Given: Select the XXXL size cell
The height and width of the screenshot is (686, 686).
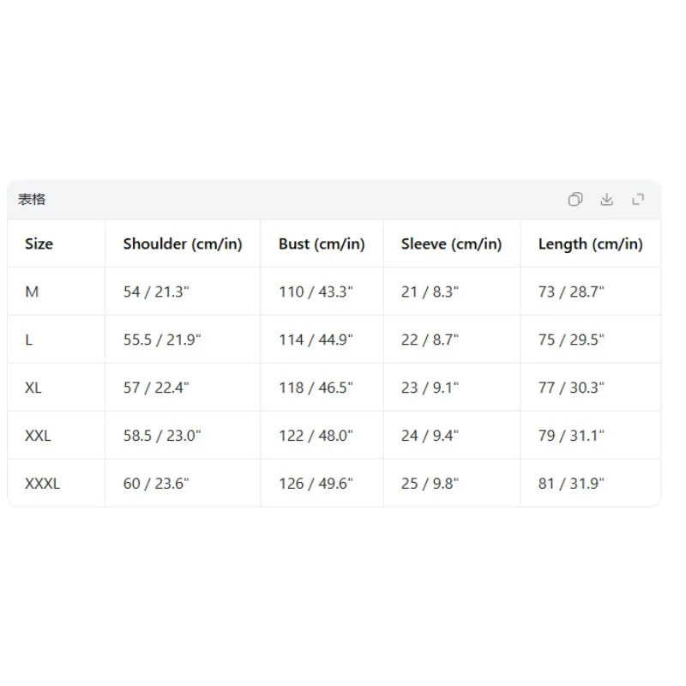Looking at the screenshot, I should tap(56, 484).
